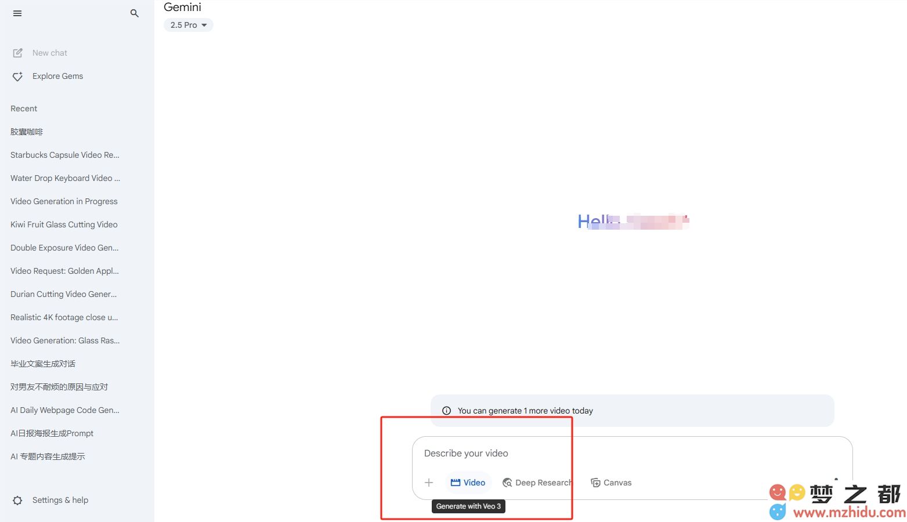Open Video Generation in Progress chat
The height and width of the screenshot is (522, 907).
tap(64, 201)
